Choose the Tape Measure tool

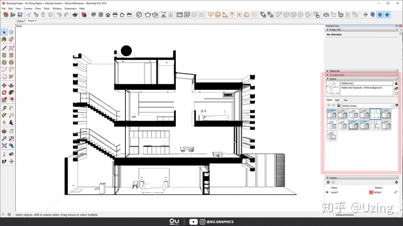click(4, 108)
